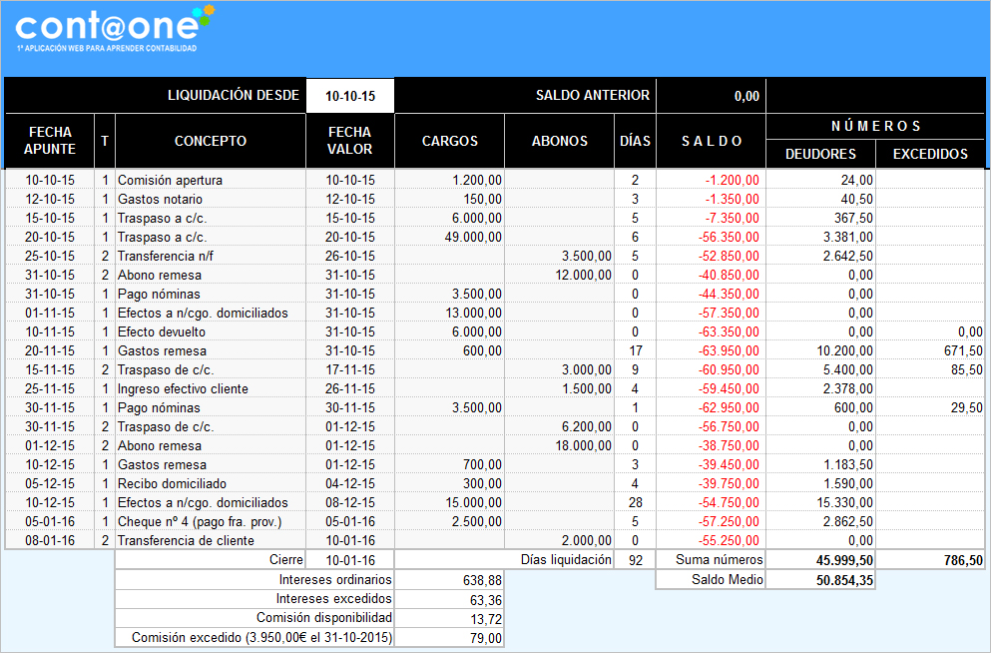Click the 49.000,00 cargo amount cell

coord(449,238)
